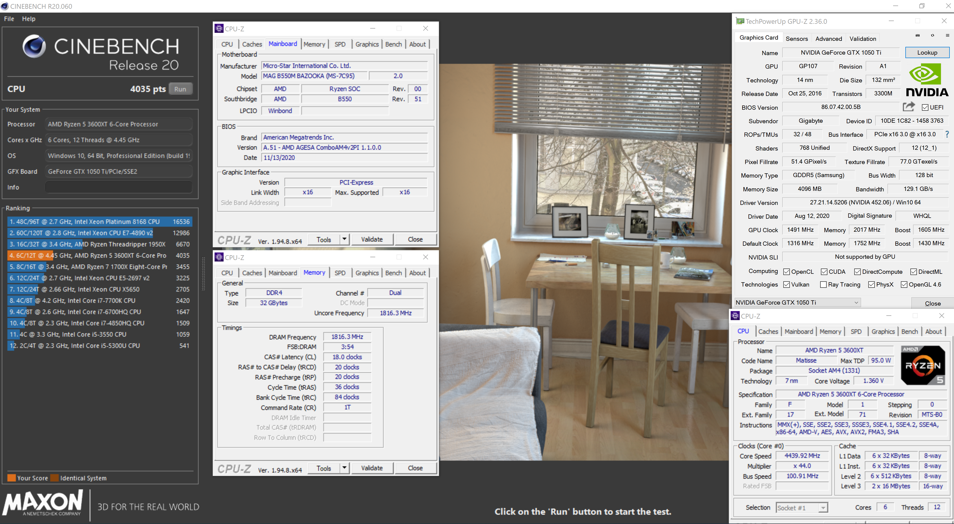Click the Driver Version value in GPU-Z
Viewport: 954px width, 524px height.
click(x=865, y=202)
